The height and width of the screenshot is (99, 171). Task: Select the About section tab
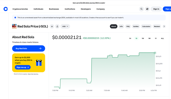[114, 26]
